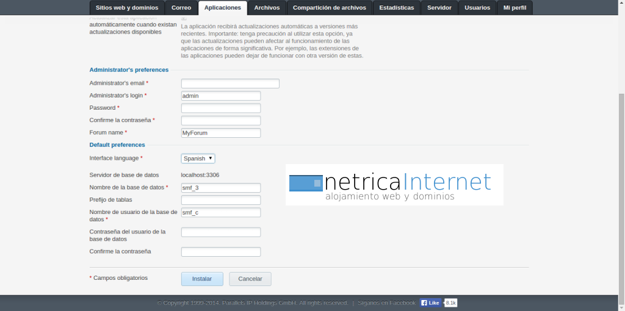Viewport: 625px width, 311px height.
Task: Click the Administrator's login field containing admin
Action: pyautogui.click(x=221, y=96)
